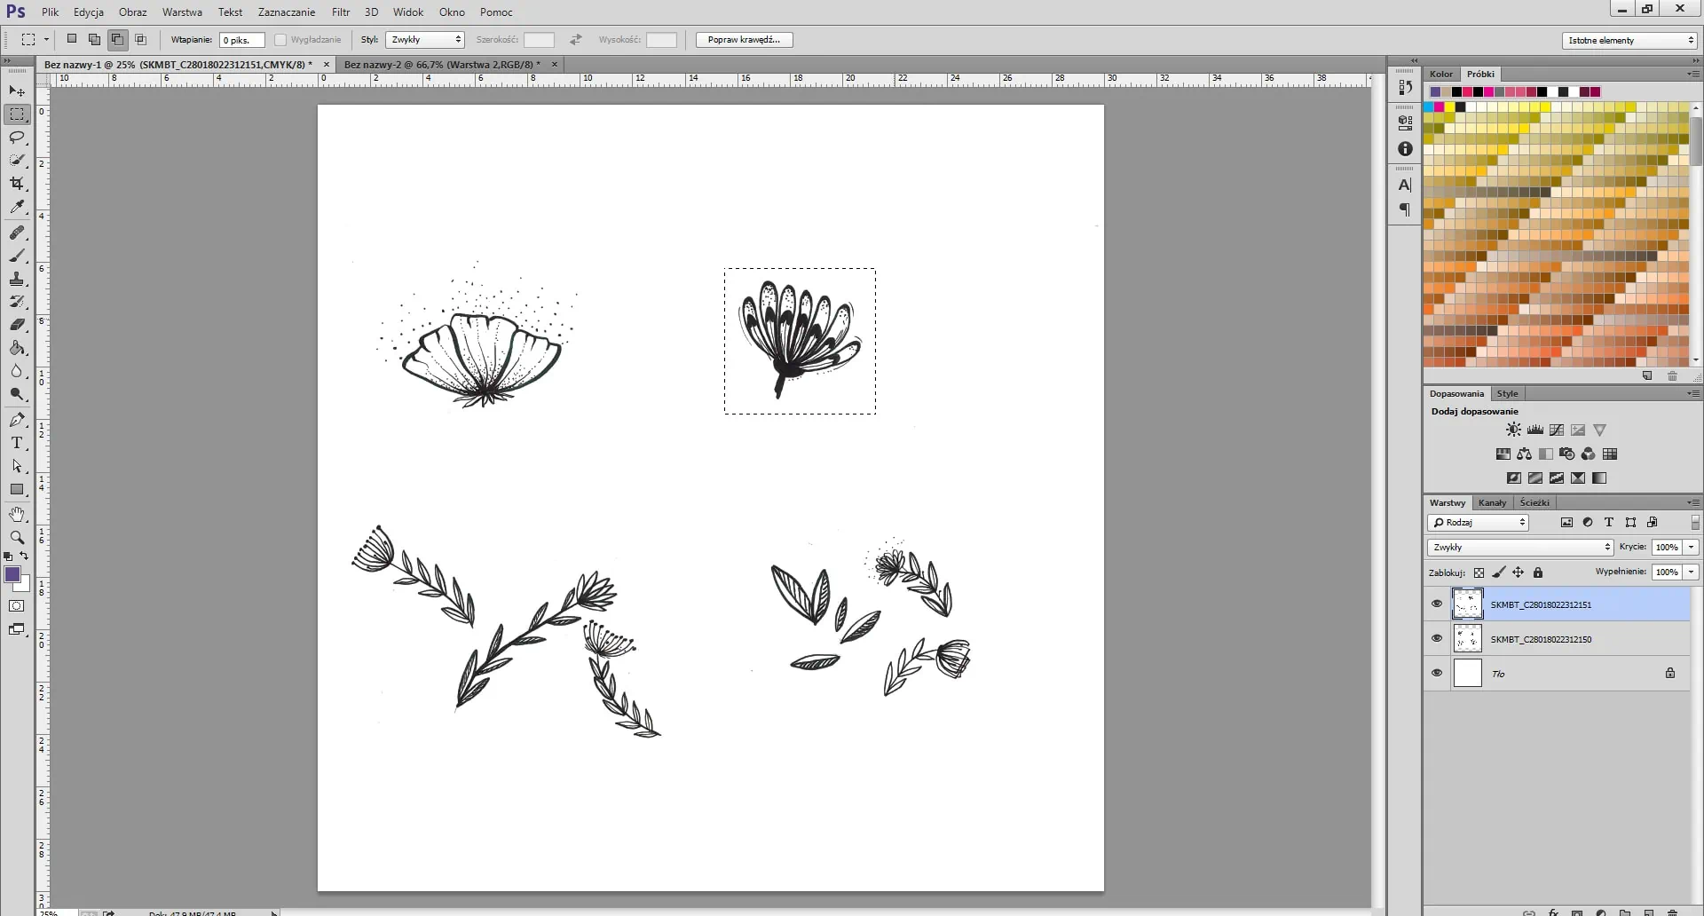Add a Brightness/Contrast adjustment
Viewport: 1704px width, 916px height.
point(1513,430)
